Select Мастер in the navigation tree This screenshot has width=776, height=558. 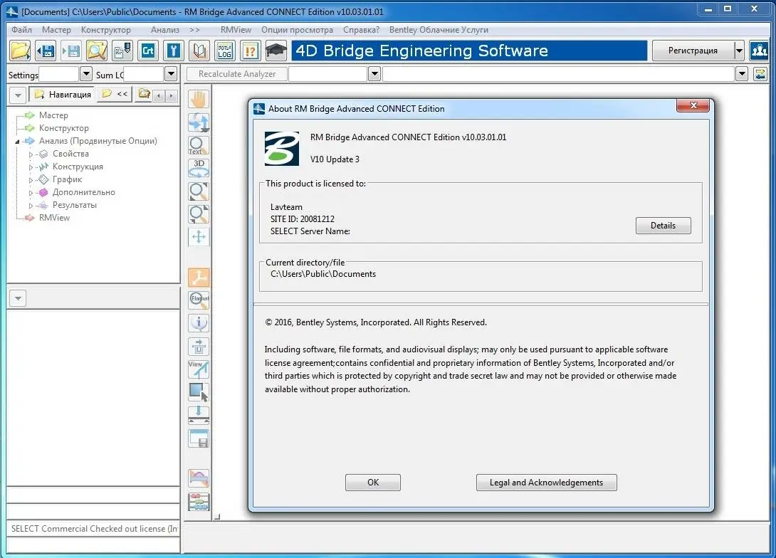53,115
